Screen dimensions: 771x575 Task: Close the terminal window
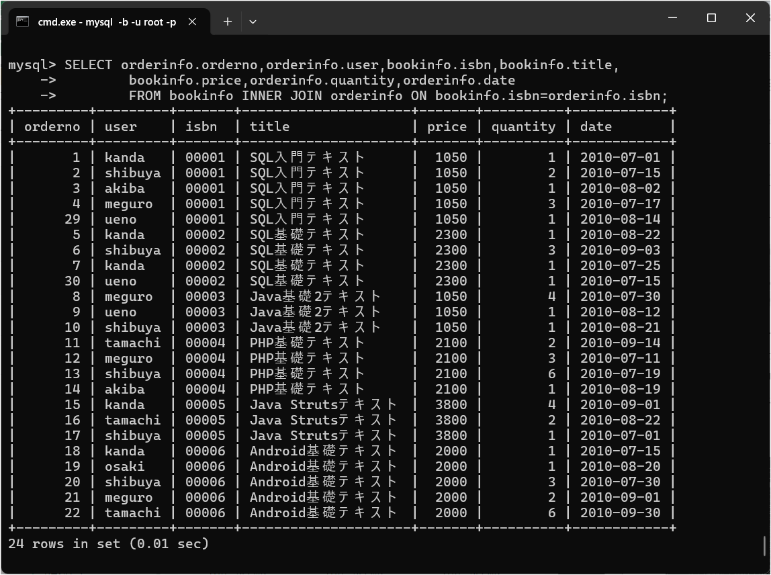tap(750, 18)
